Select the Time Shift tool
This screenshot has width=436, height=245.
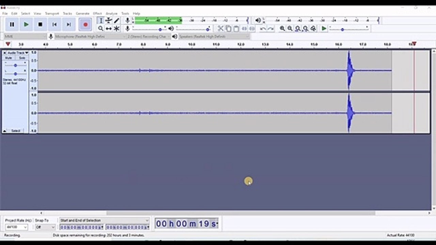[x=109, y=29]
